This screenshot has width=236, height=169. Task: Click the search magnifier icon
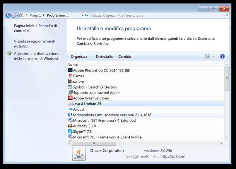point(226,15)
